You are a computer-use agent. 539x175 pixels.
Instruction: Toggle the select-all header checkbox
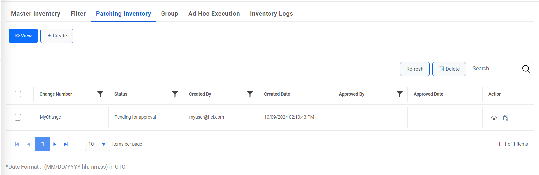[x=18, y=94]
